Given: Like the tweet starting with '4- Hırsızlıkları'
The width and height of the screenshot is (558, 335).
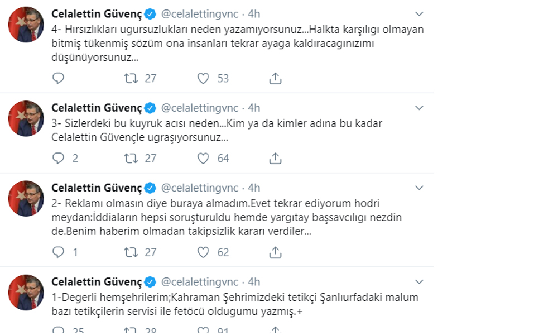Looking at the screenshot, I should pos(203,79).
